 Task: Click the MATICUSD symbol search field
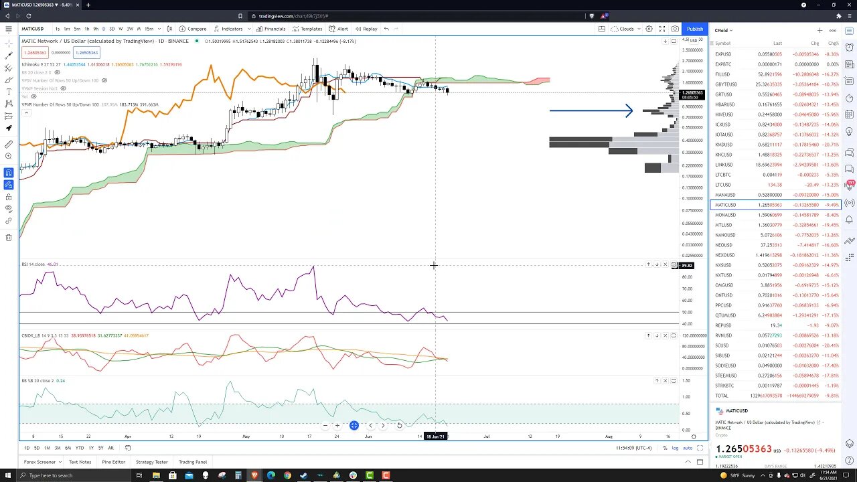(x=33, y=29)
